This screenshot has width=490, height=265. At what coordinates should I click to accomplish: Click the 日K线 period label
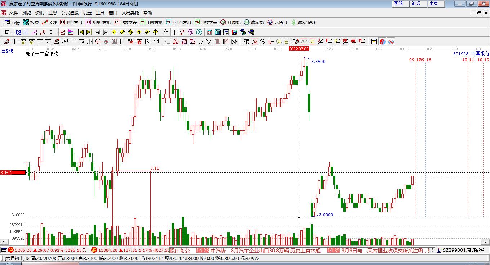tap(7, 51)
